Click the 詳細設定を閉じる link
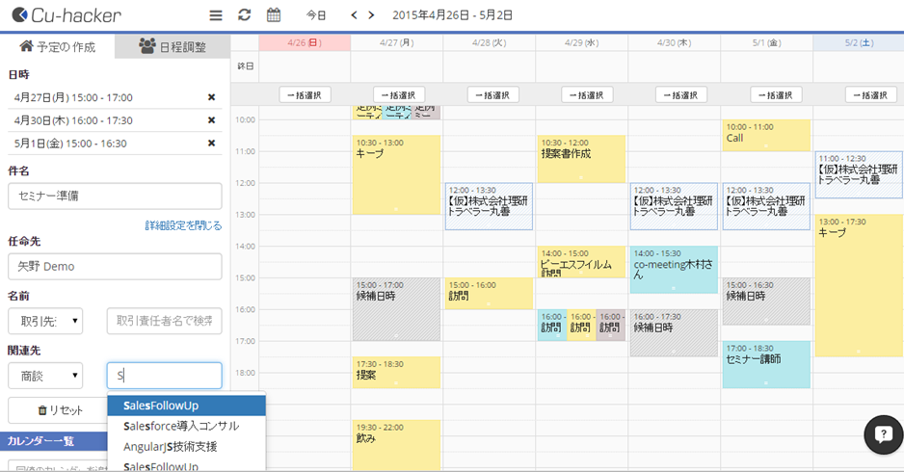This screenshot has height=472, width=904. pyautogui.click(x=183, y=225)
